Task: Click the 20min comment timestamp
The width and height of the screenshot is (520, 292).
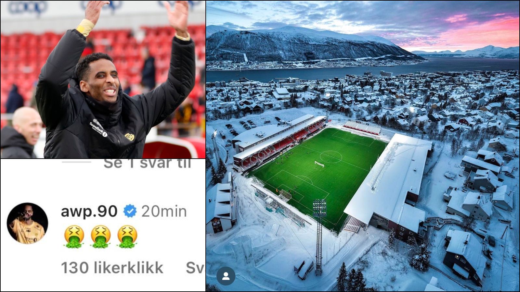Action: pyautogui.click(x=164, y=212)
